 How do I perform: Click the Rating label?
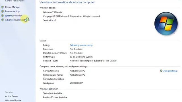click(46, 45)
